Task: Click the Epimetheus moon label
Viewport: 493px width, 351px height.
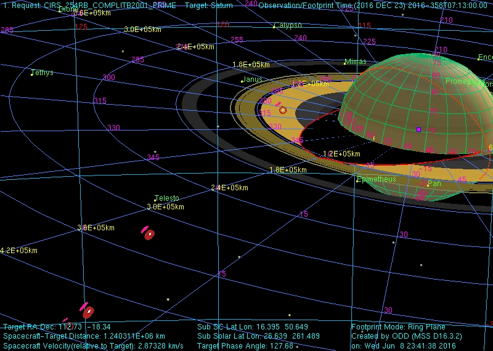Action: click(x=377, y=179)
